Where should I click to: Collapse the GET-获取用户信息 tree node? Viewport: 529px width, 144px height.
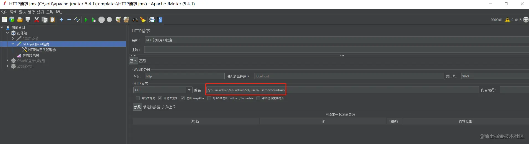[13, 44]
